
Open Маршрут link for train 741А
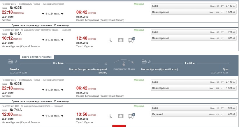point(139,106)
